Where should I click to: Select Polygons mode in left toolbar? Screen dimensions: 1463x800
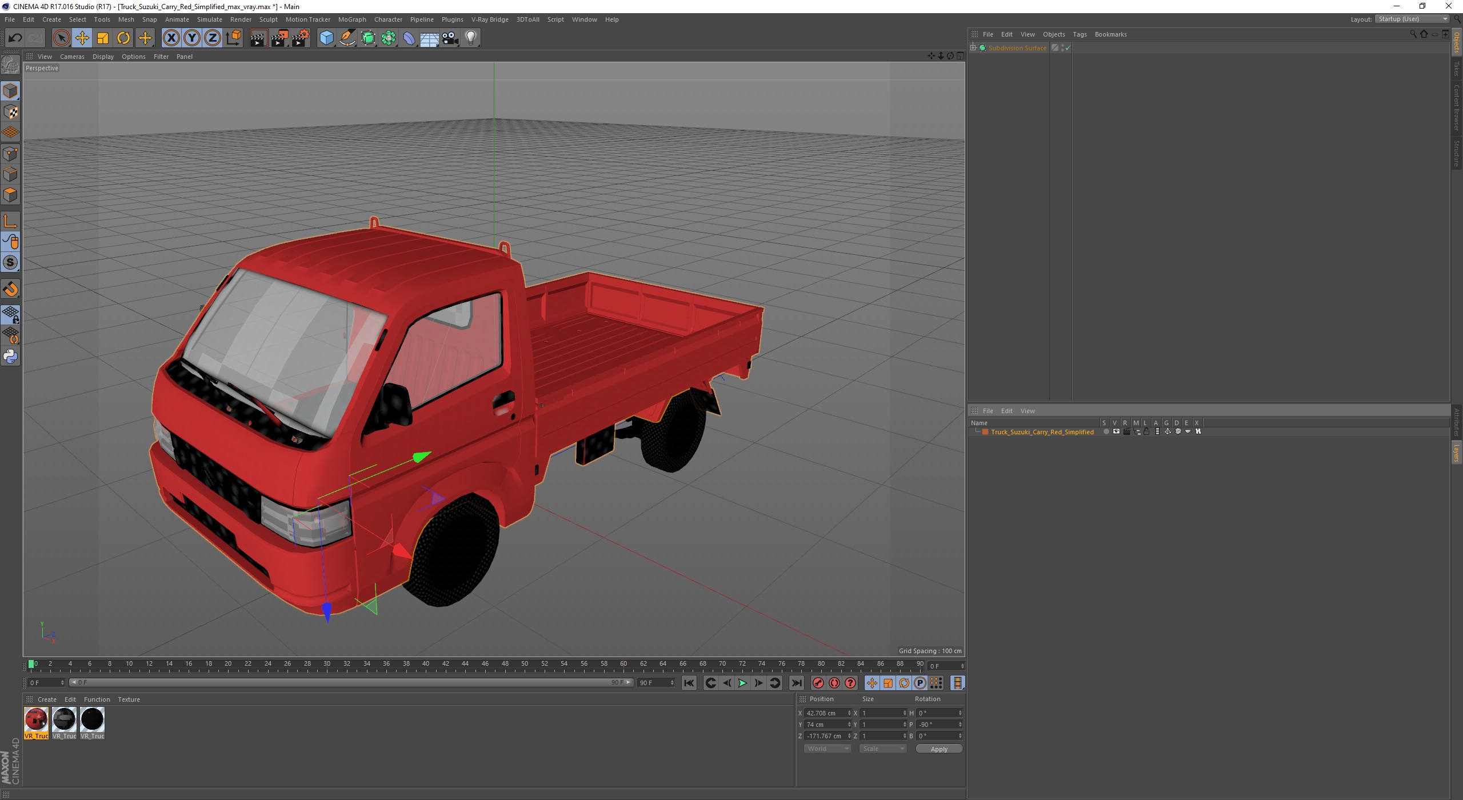point(10,195)
